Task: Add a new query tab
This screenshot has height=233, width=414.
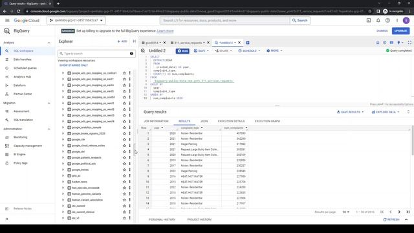Action: pos(248,43)
